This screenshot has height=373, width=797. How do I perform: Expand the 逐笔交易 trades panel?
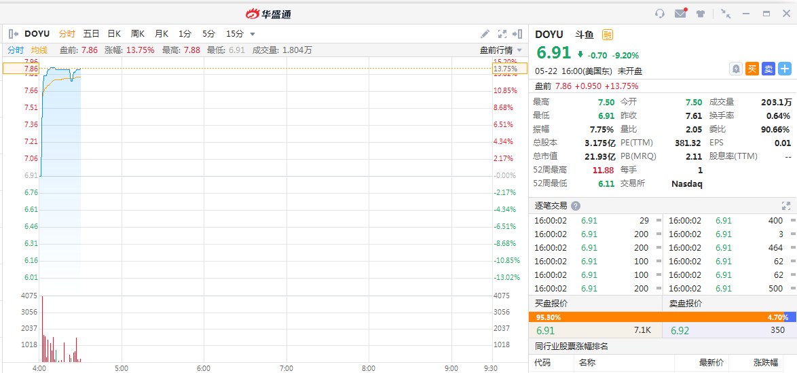(x=786, y=206)
